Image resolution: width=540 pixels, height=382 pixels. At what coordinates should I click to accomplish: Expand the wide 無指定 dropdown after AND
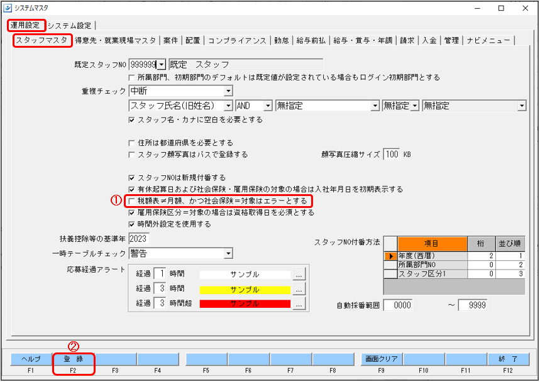[x=375, y=106]
